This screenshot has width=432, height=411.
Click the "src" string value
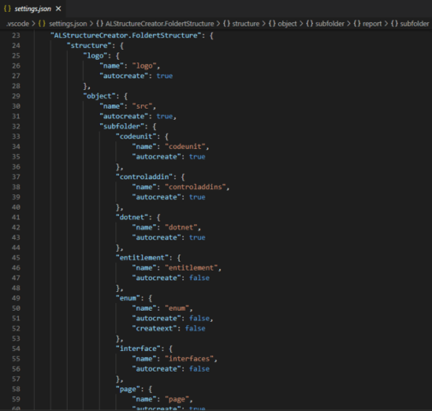coord(142,106)
